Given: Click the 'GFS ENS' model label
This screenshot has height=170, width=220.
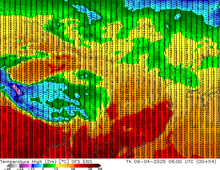Looking at the screenshot, I should click(82, 162).
